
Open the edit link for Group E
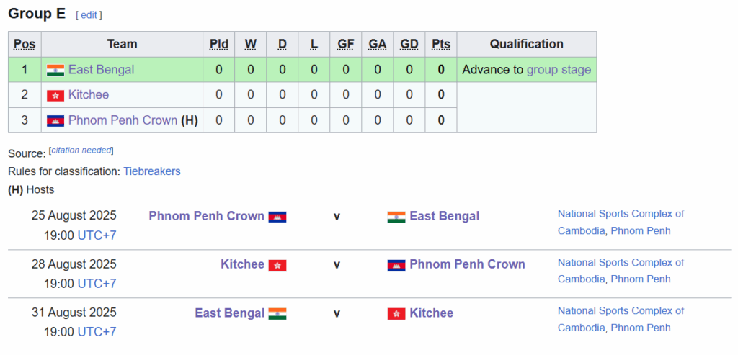click(x=89, y=15)
